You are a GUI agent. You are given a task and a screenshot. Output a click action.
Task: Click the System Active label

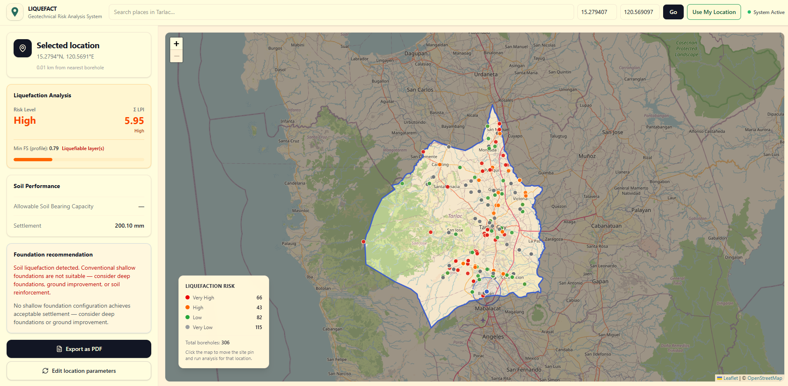pos(769,12)
